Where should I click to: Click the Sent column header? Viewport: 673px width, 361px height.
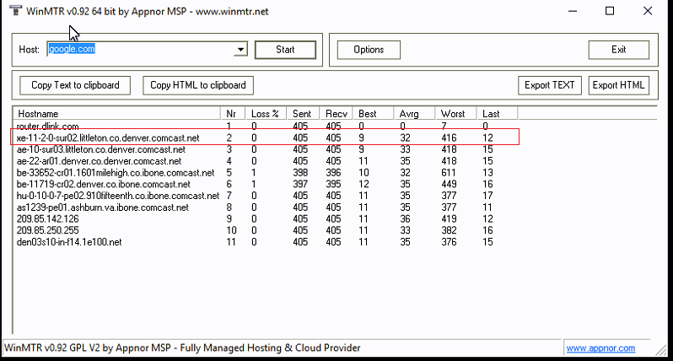pos(302,114)
